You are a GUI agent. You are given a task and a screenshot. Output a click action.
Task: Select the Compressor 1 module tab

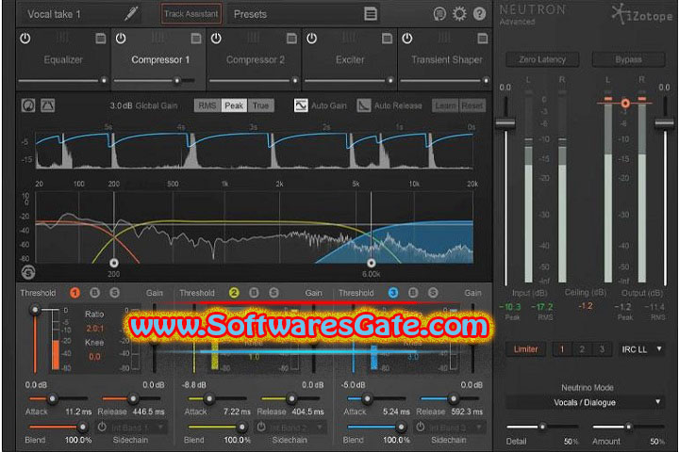[159, 59]
